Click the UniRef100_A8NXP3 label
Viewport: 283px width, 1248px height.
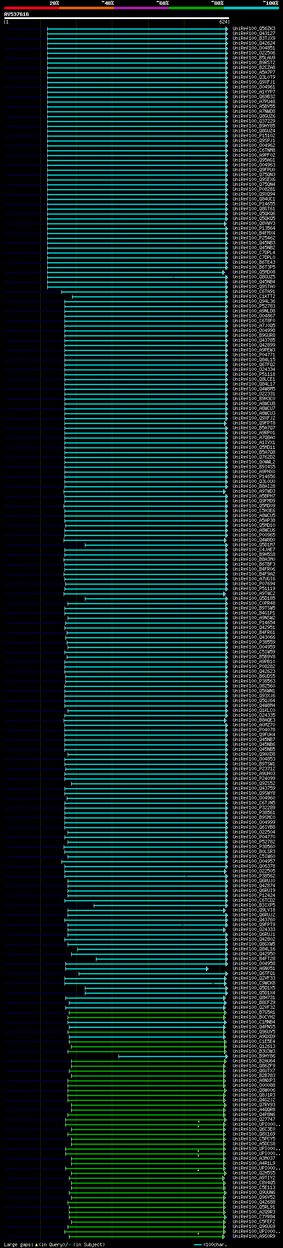[254, 1080]
